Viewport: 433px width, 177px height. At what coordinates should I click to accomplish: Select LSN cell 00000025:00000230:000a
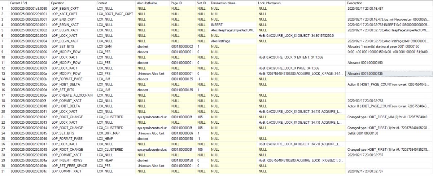tap(29, 74)
